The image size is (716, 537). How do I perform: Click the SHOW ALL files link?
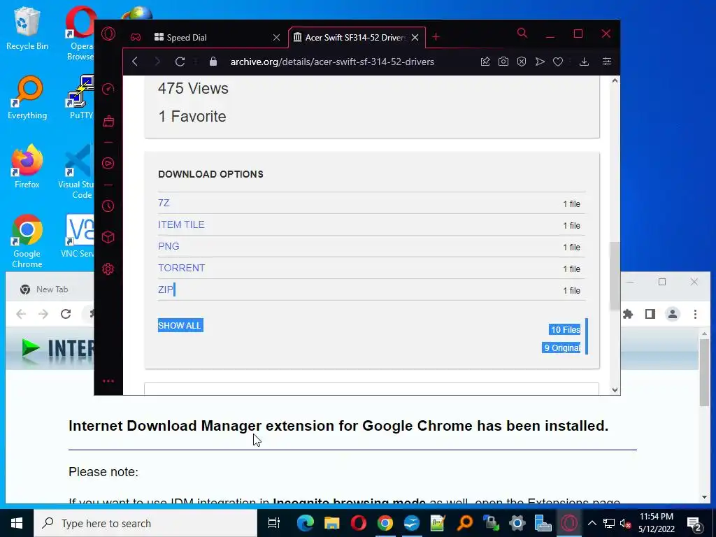[180, 326]
